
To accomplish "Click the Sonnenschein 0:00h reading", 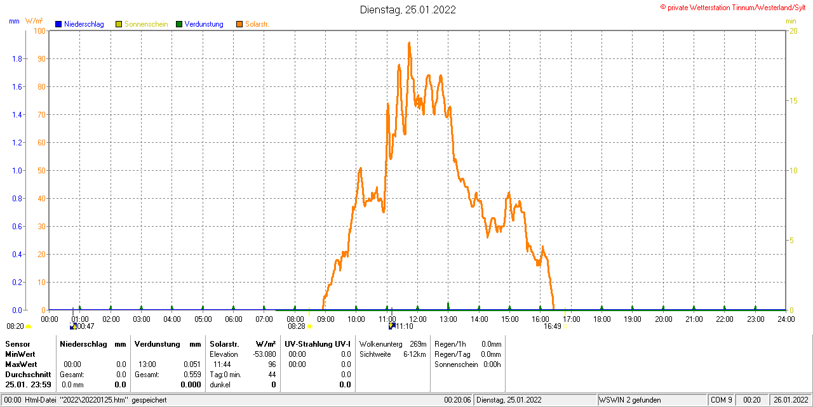I will coord(467,364).
